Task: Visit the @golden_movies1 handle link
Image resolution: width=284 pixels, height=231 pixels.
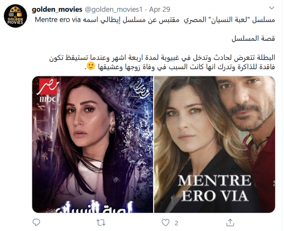Action: coord(114,9)
